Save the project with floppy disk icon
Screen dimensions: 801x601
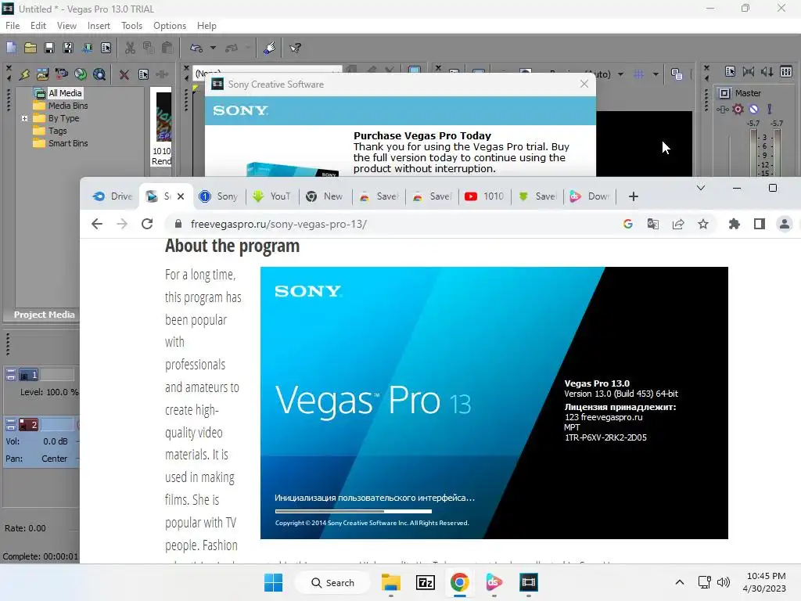(x=49, y=48)
